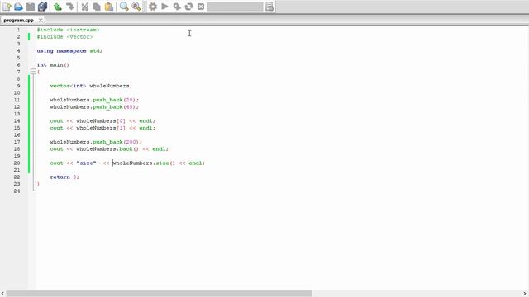Create a new file with the toolbar icon

click(x=7, y=7)
